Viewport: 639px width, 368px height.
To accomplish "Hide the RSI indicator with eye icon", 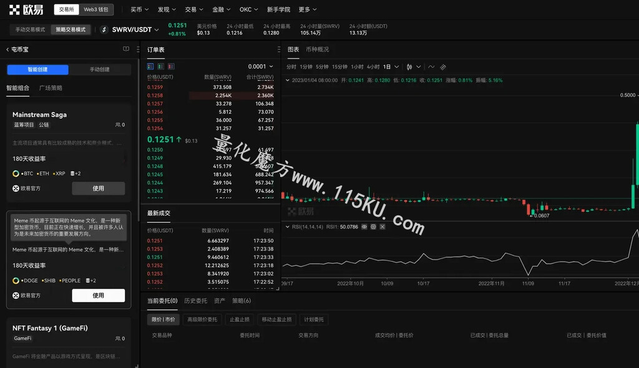I will 364,227.
